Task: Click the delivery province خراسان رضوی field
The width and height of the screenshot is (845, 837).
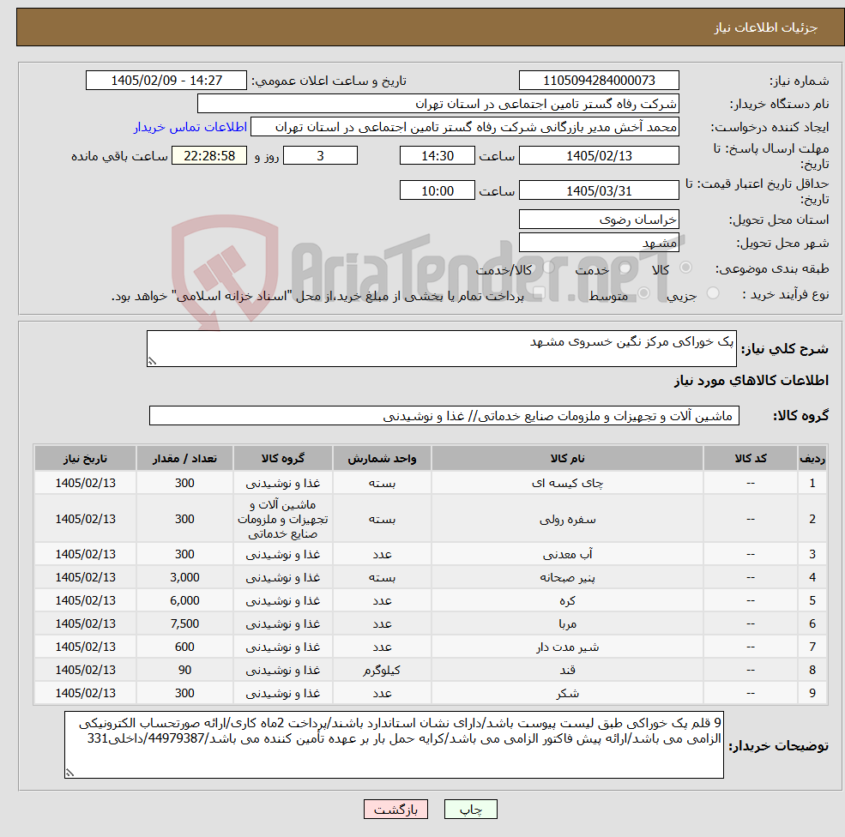Action: pos(599,220)
